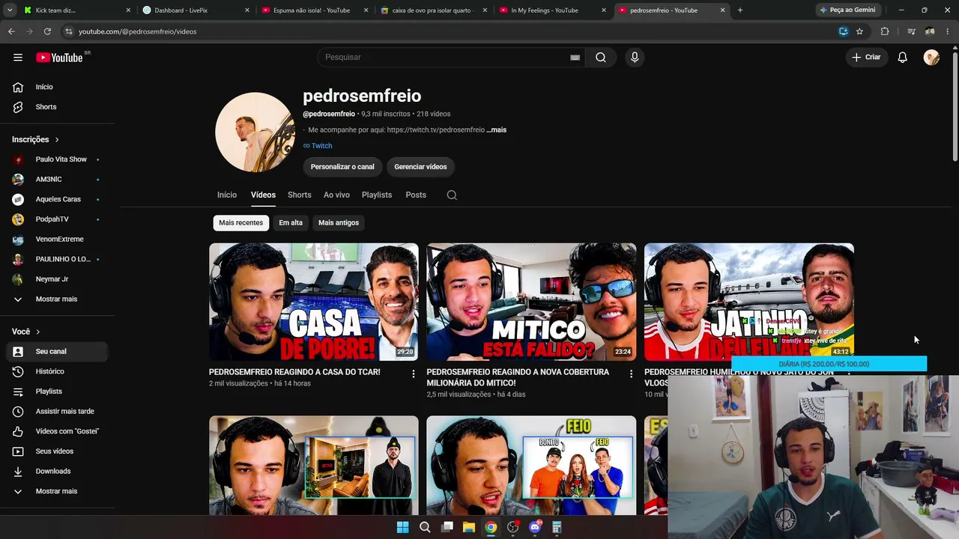The height and width of the screenshot is (539, 959).
Task: Open the Chrome extensions puzzle icon
Action: pos(885,31)
